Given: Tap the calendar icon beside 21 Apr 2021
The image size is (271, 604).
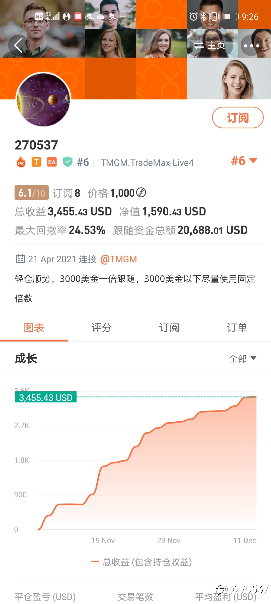Looking at the screenshot, I should pyautogui.click(x=21, y=259).
